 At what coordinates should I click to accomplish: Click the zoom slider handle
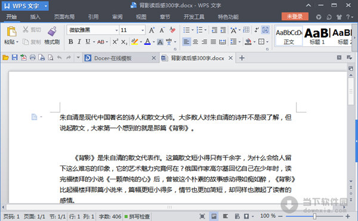[x=314, y=216]
